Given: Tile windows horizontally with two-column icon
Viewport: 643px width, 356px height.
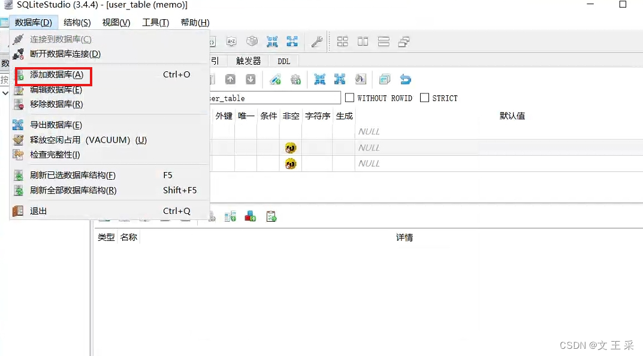Looking at the screenshot, I should [x=363, y=41].
